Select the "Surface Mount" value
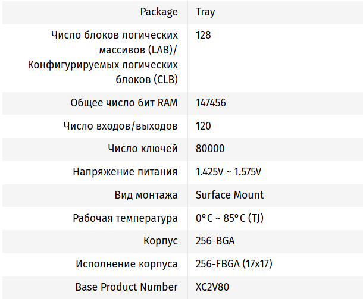 click(x=230, y=195)
